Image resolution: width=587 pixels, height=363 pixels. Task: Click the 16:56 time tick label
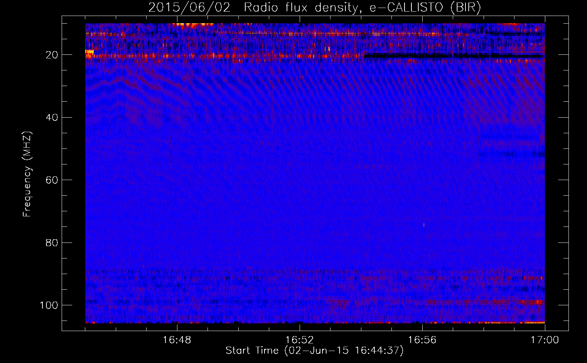422,340
